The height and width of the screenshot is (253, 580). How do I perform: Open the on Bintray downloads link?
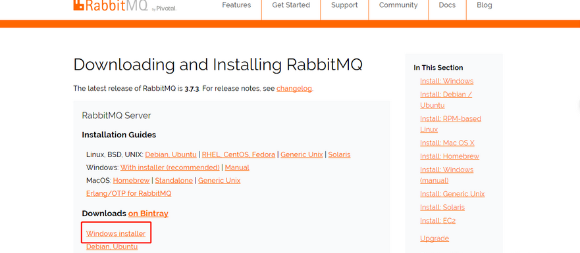tap(148, 214)
